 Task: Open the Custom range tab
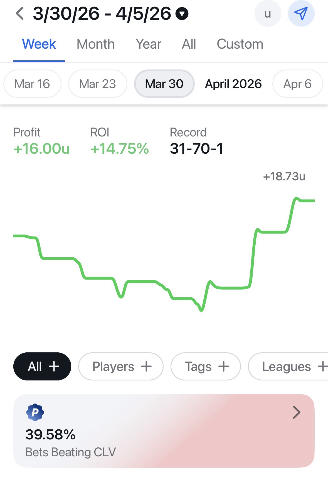click(x=240, y=44)
